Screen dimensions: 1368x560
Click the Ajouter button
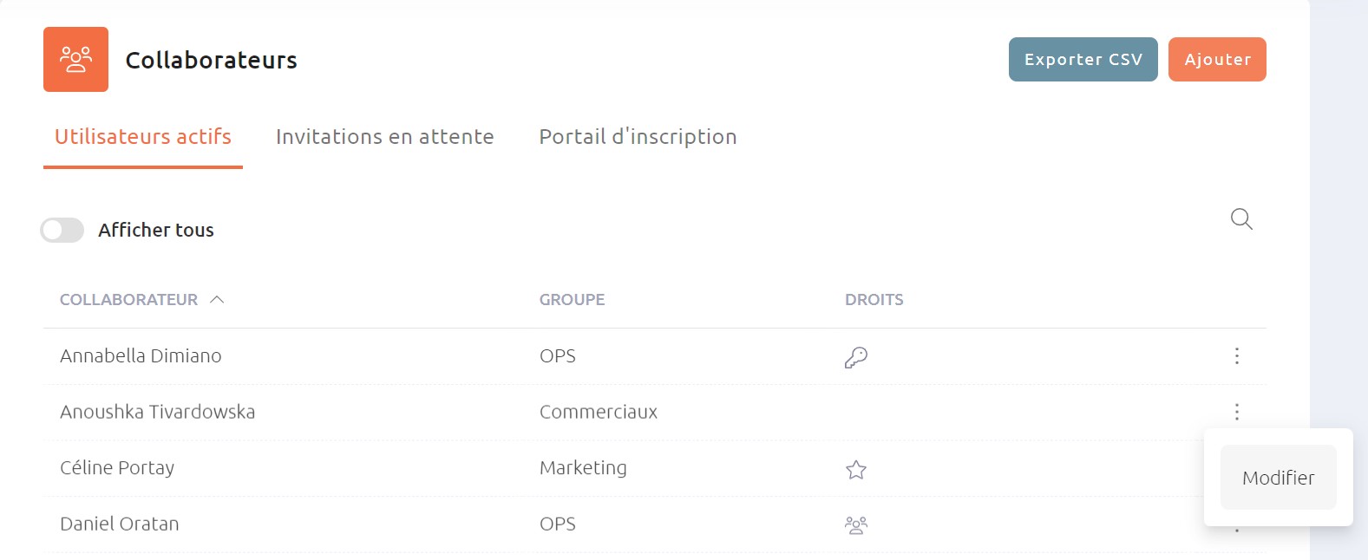[x=1217, y=60]
